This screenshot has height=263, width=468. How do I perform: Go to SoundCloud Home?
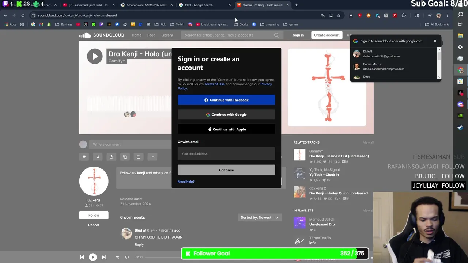pos(136,35)
